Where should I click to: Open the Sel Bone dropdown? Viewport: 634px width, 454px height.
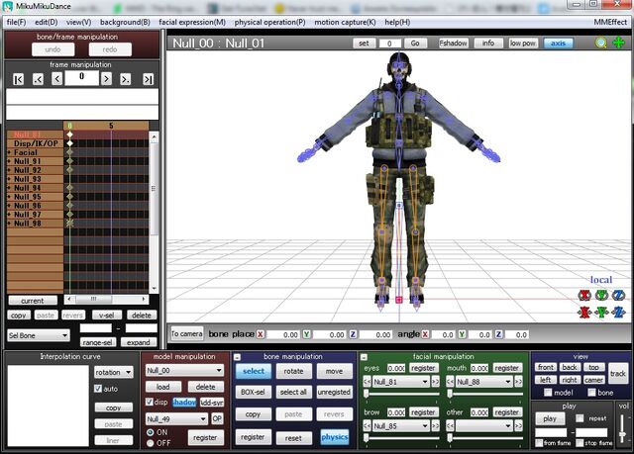(x=39, y=335)
